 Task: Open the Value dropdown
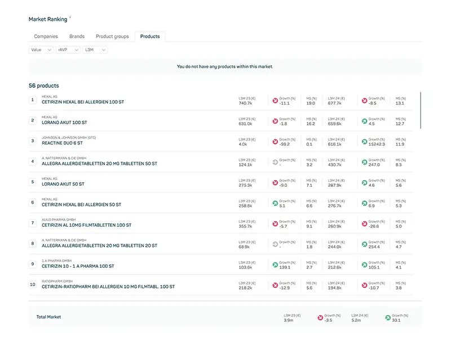(41, 49)
